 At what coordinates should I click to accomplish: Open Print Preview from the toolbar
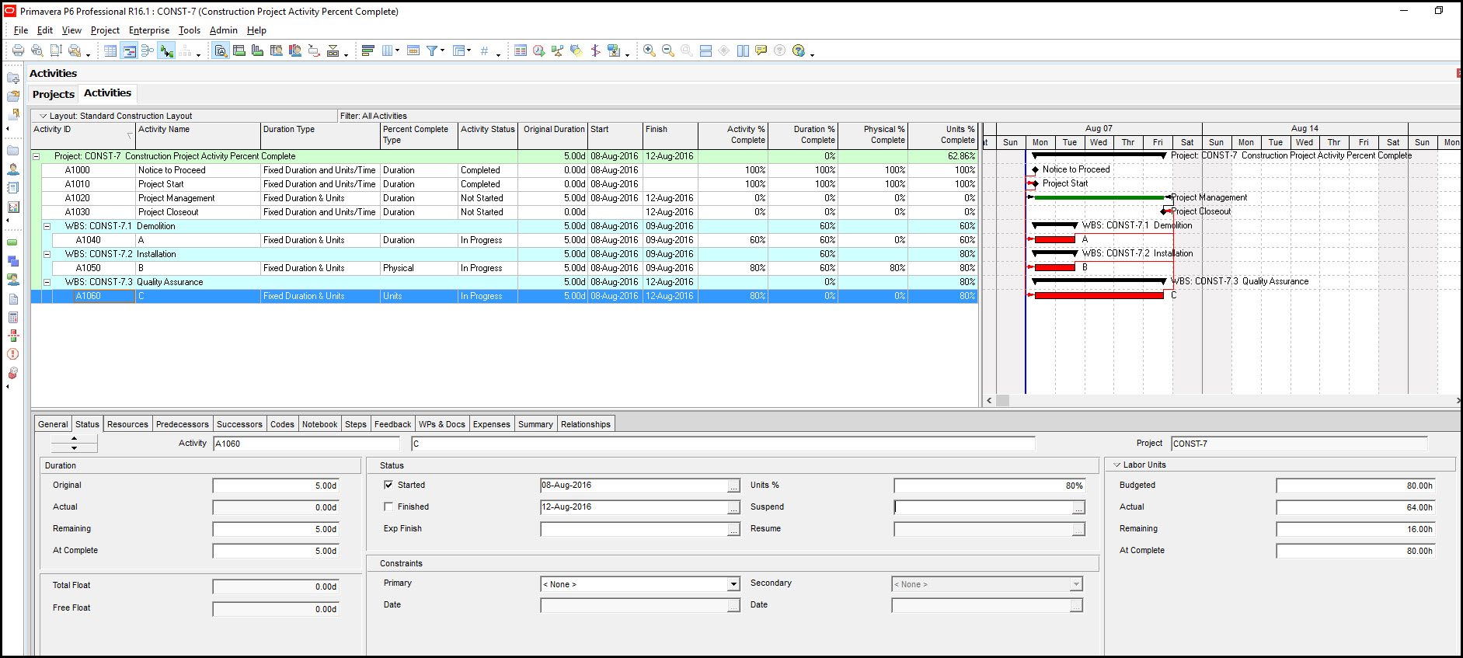(37, 50)
